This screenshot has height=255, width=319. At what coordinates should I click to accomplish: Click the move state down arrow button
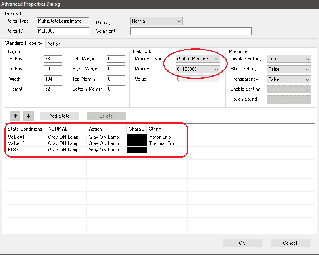point(29,116)
